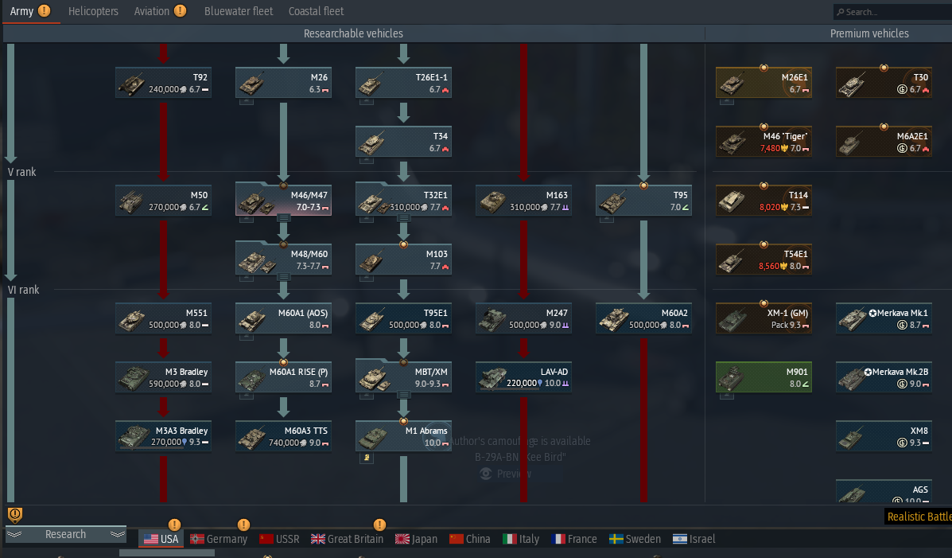Select premium M46 'Tiger' card

point(764,142)
